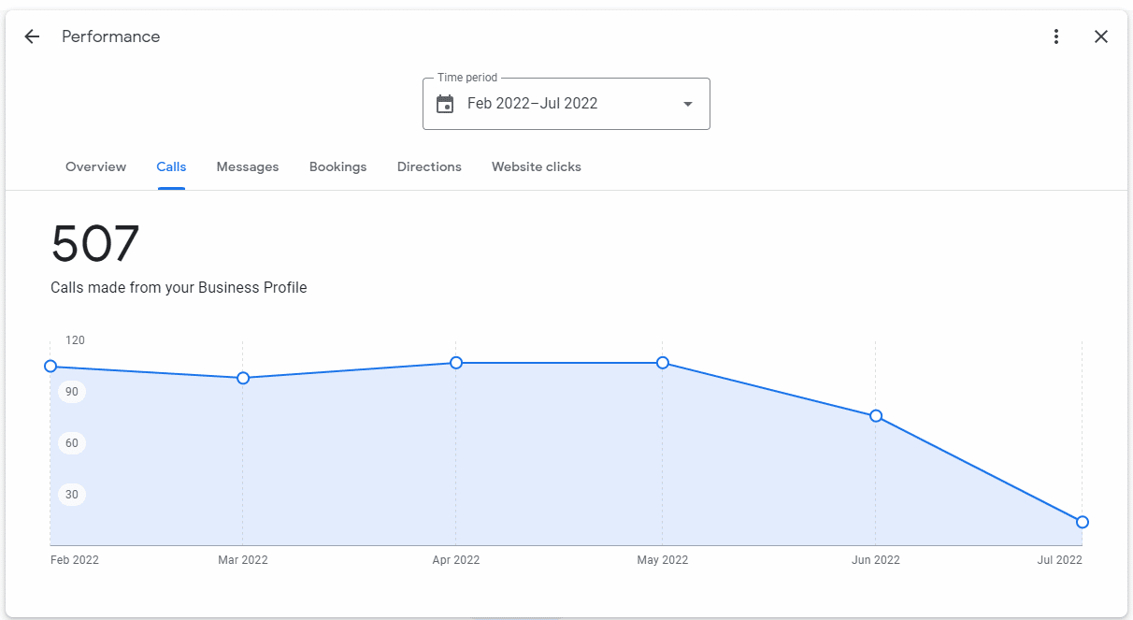Screen dimensions: 1133x620
Task: Expand the Time period dropdown arrow
Action: point(688,104)
